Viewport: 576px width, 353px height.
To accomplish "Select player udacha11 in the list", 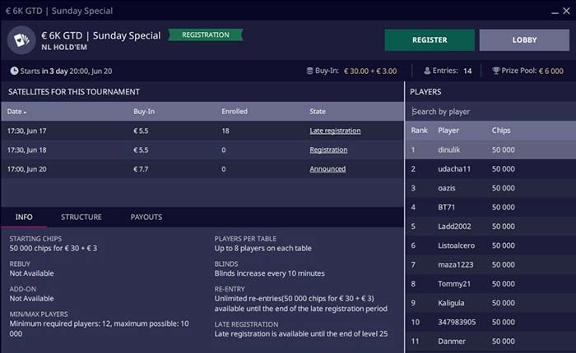I will [490, 168].
